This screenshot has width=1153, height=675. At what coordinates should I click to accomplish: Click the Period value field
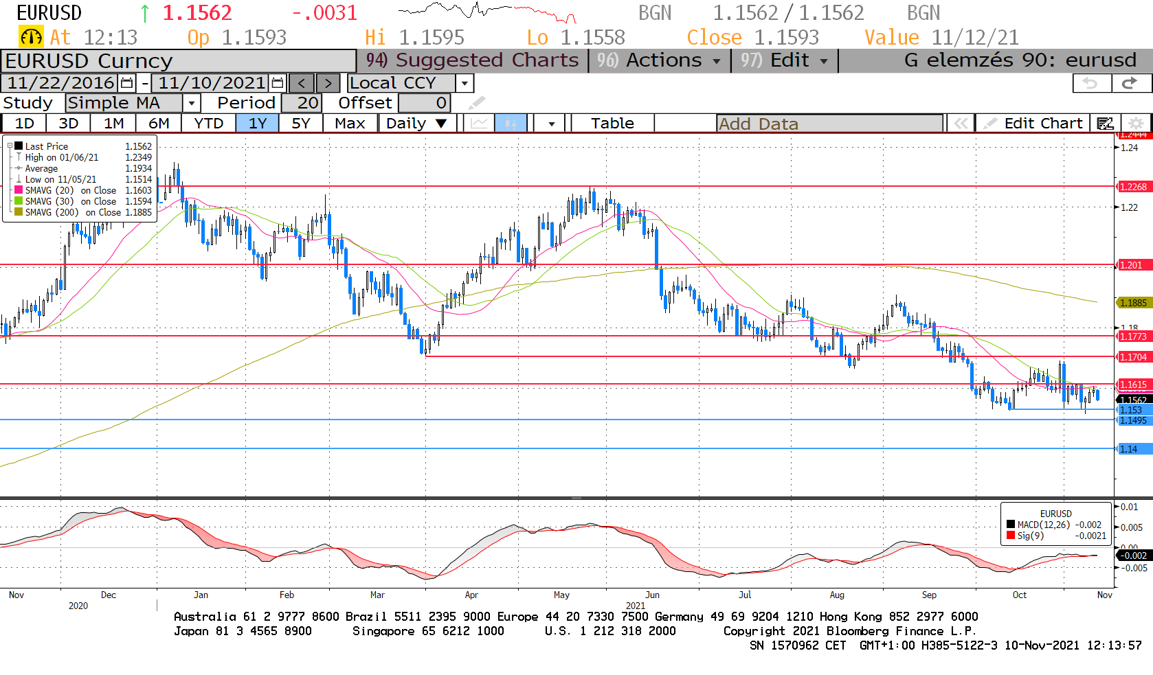pos(300,103)
